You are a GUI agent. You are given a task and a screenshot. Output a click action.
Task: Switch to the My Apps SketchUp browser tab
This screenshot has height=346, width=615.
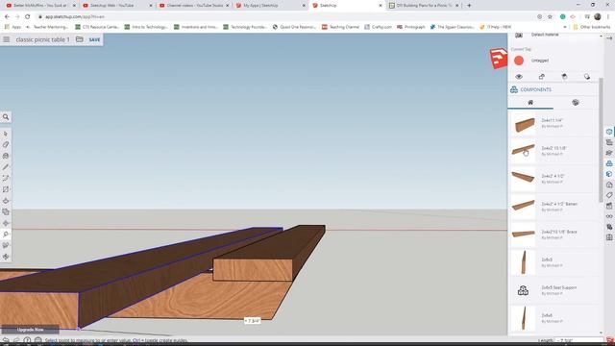click(x=271, y=6)
